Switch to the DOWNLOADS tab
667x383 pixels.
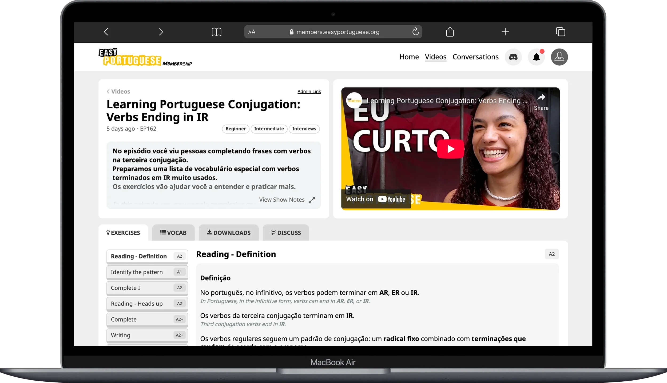[229, 233]
